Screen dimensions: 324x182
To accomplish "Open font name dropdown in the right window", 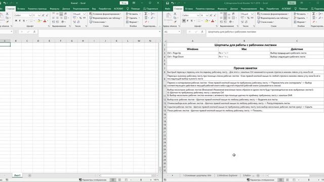I will [x=198, y=15].
